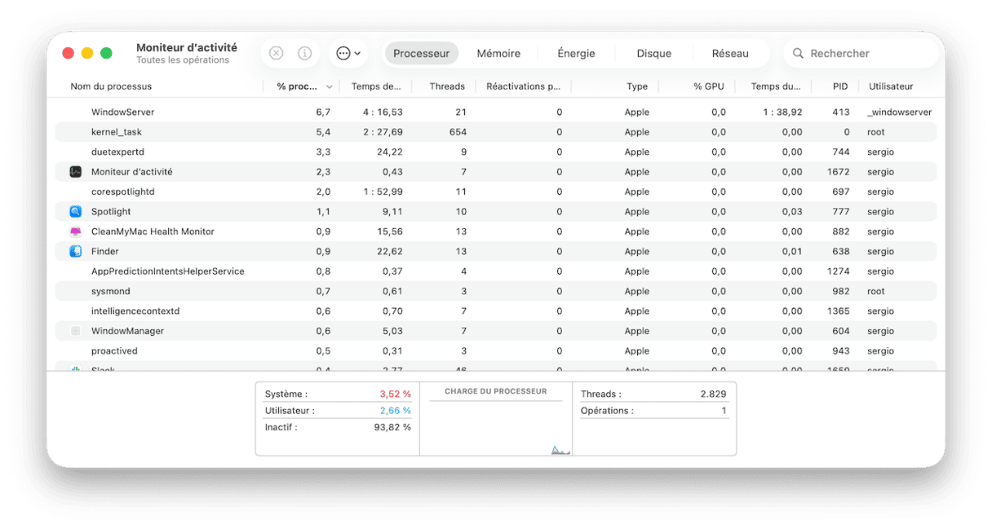Click PID 1672 cell
This screenshot has height=529, width=992.
coord(838,172)
